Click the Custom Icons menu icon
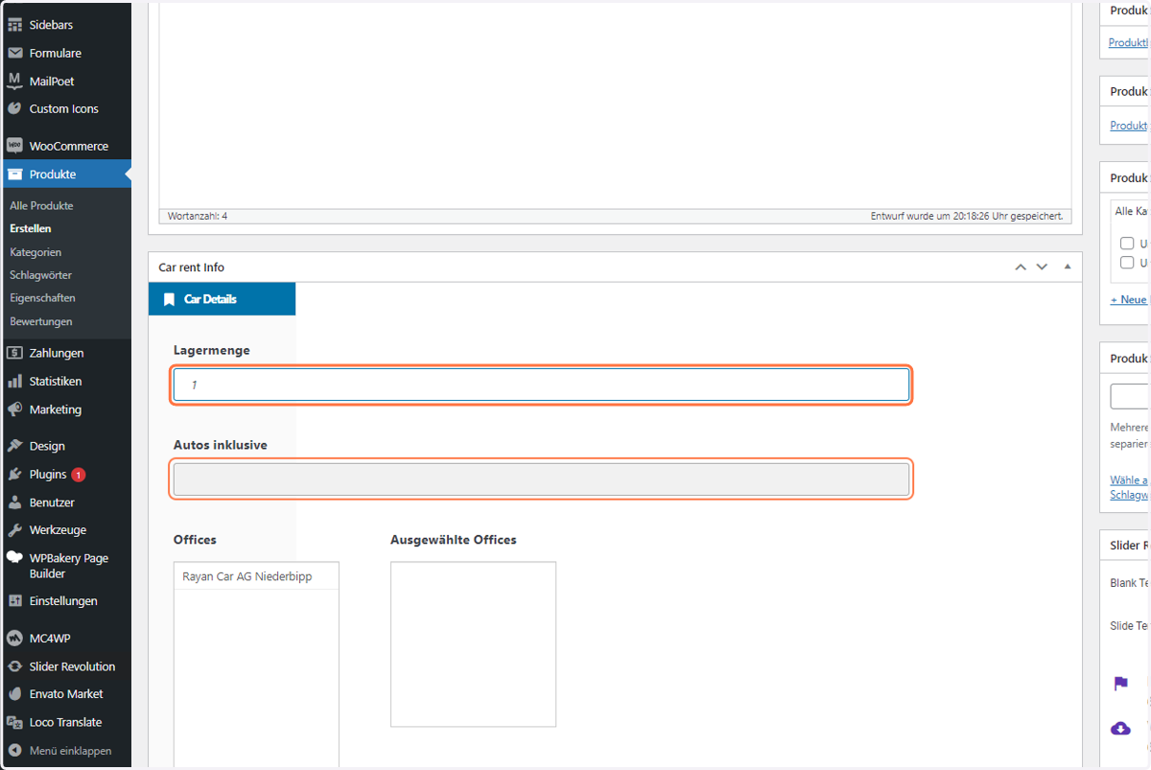 [x=14, y=108]
